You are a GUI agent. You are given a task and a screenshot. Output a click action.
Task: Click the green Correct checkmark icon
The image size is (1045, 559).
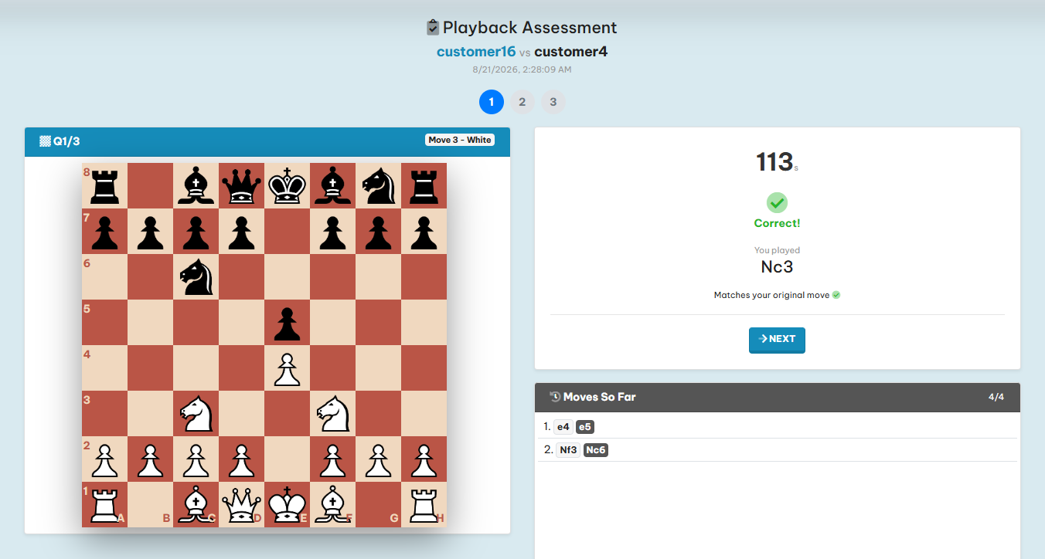pyautogui.click(x=777, y=203)
